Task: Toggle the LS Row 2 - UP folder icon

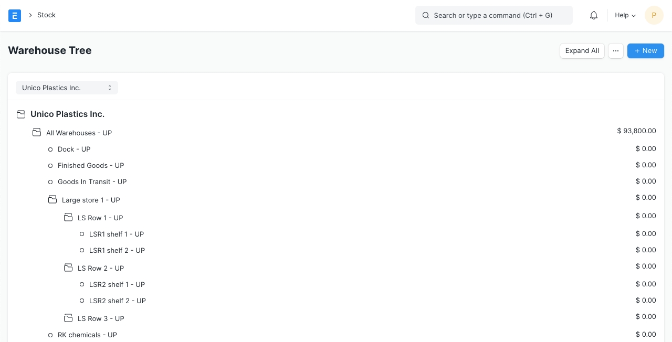Action: pyautogui.click(x=68, y=268)
